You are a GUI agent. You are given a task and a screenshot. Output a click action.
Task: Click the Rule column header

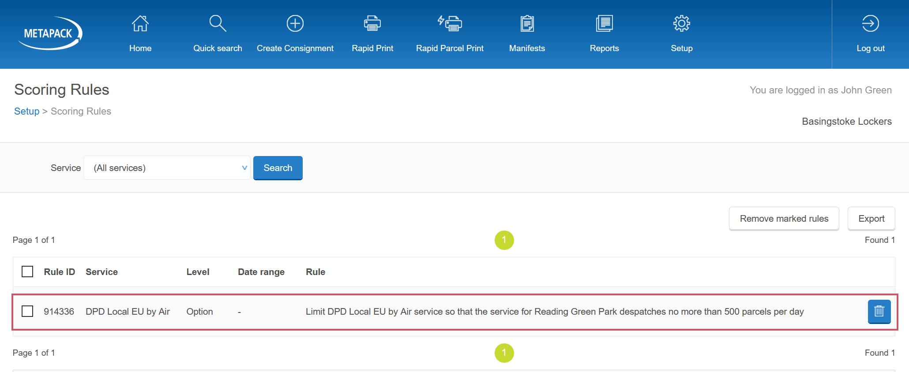pyautogui.click(x=316, y=272)
